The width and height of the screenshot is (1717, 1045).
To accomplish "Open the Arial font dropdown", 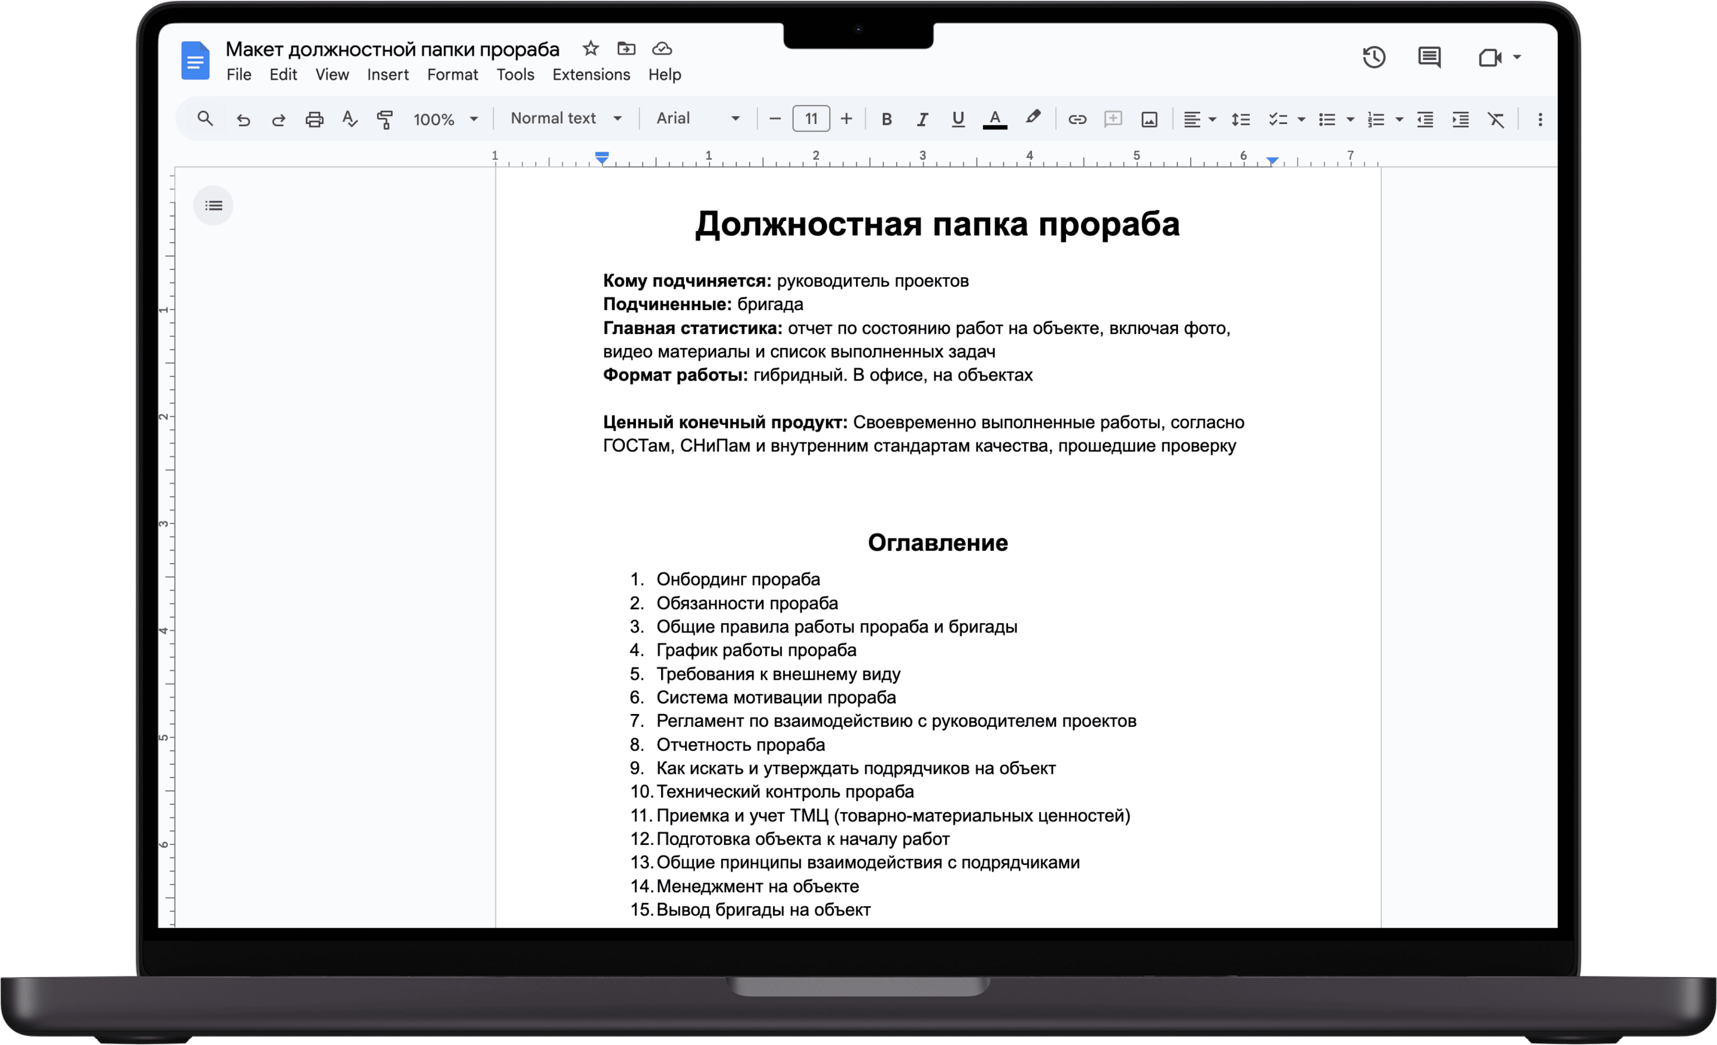I will coord(698,119).
